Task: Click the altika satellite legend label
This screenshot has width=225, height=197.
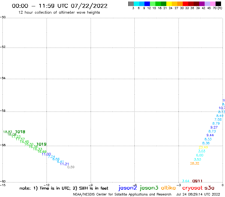Action: coord(168,188)
